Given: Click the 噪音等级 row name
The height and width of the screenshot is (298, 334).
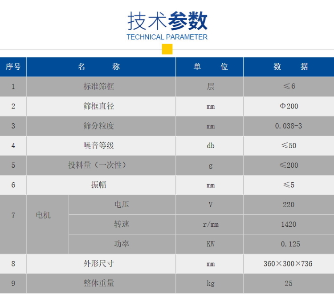Looking at the screenshot, I should click(x=99, y=145).
